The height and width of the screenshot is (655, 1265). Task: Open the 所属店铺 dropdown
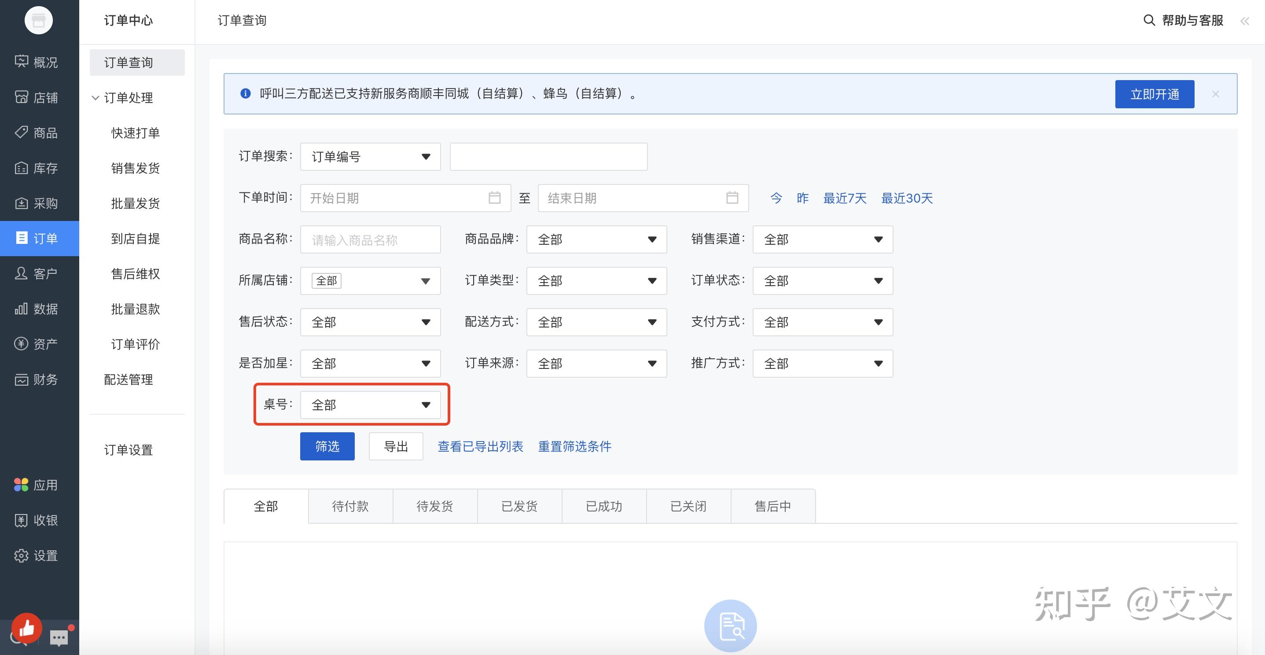[370, 280]
